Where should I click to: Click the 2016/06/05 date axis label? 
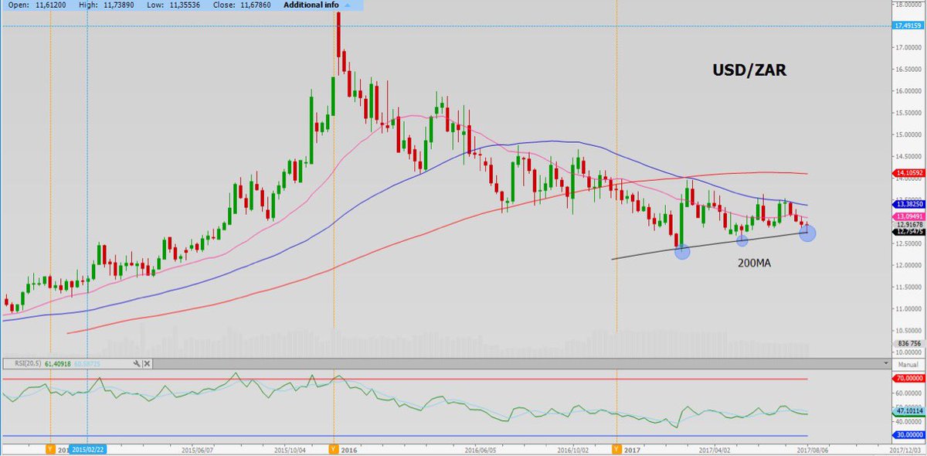481,449
